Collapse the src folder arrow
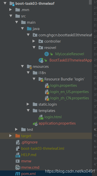This screenshot has width=97, height=176. (x=11, y=16)
